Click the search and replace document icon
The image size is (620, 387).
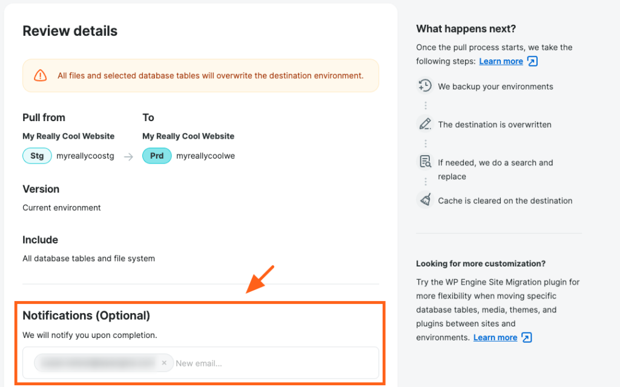[425, 162]
